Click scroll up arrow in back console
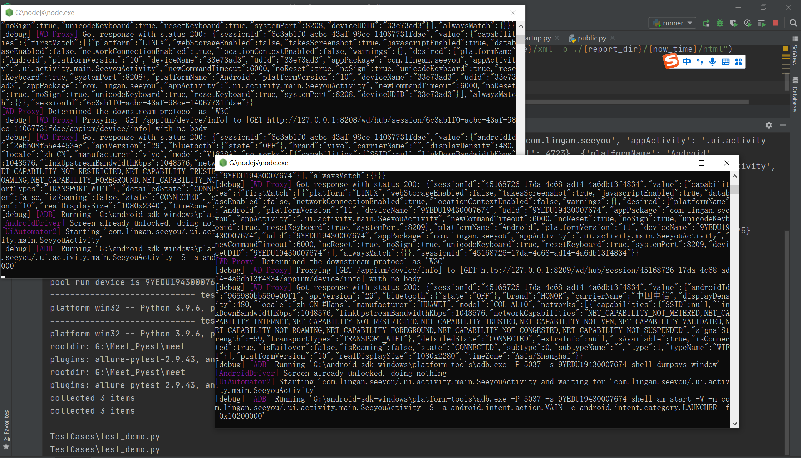Viewport: 801px width, 458px height. [x=521, y=26]
